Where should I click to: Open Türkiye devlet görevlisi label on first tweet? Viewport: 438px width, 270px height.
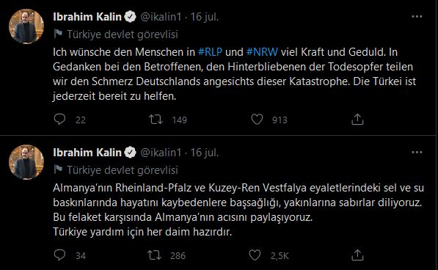[x=116, y=34]
